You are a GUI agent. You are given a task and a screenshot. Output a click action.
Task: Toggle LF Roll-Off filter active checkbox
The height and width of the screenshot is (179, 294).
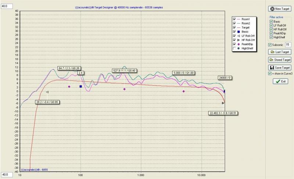(x=271, y=25)
